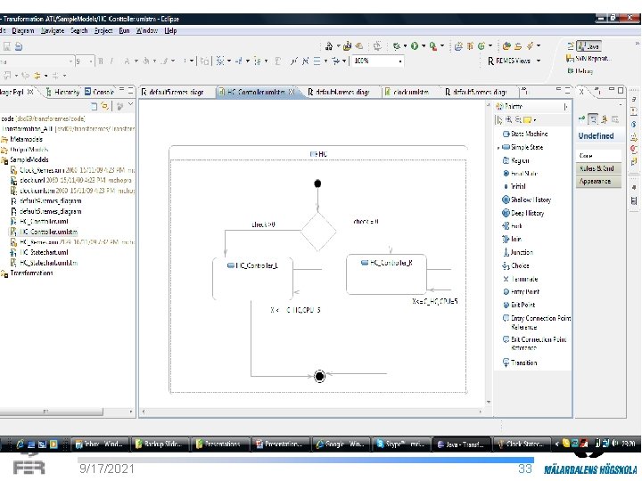Select HC_Controller_L state in diagram
Image resolution: width=642 pixels, height=481 pixels.
252,279
